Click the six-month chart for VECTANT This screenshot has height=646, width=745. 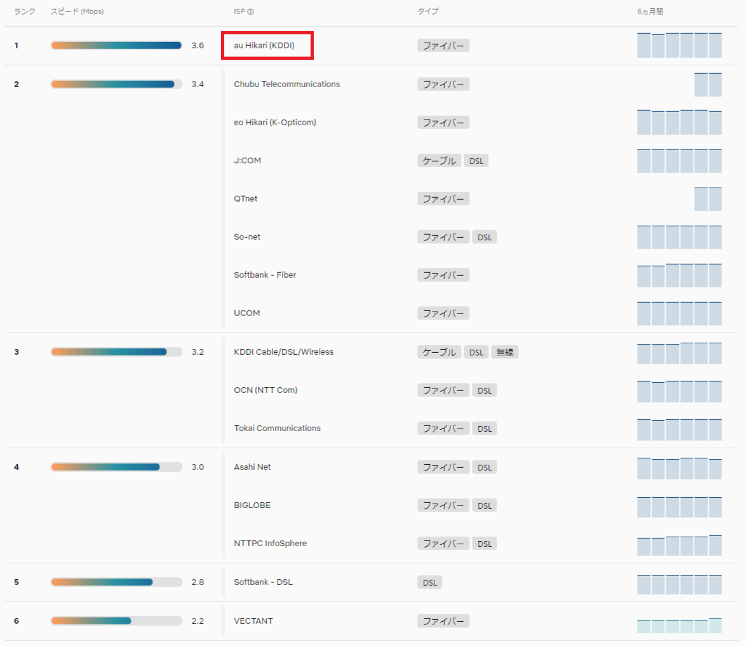[x=680, y=625]
